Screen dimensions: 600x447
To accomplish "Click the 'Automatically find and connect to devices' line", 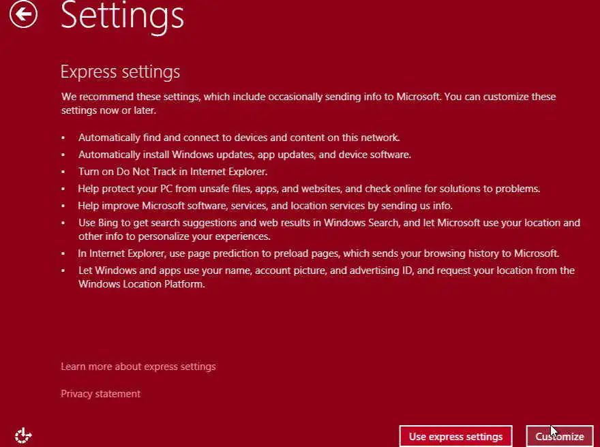I will (239, 137).
